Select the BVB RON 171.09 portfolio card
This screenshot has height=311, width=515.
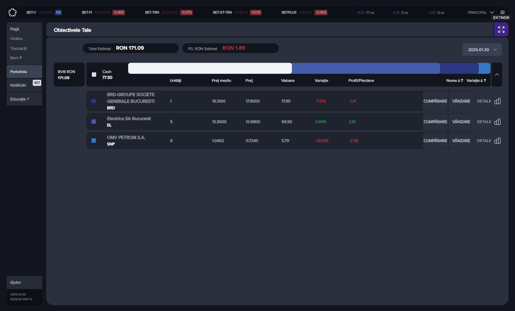point(69,74)
